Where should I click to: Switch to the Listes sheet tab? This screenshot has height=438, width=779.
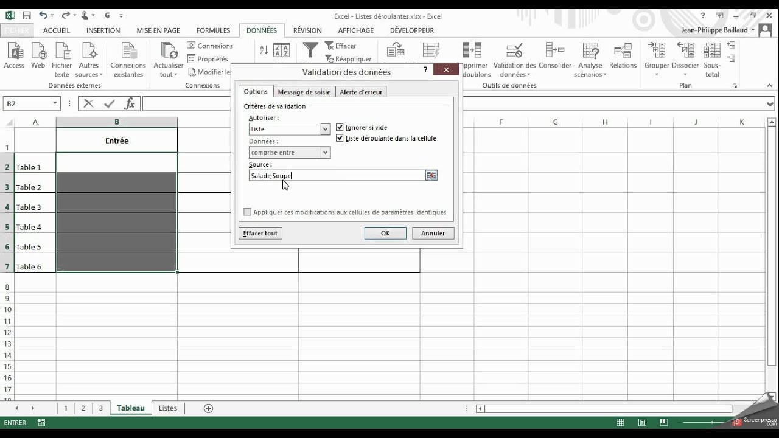[168, 408]
